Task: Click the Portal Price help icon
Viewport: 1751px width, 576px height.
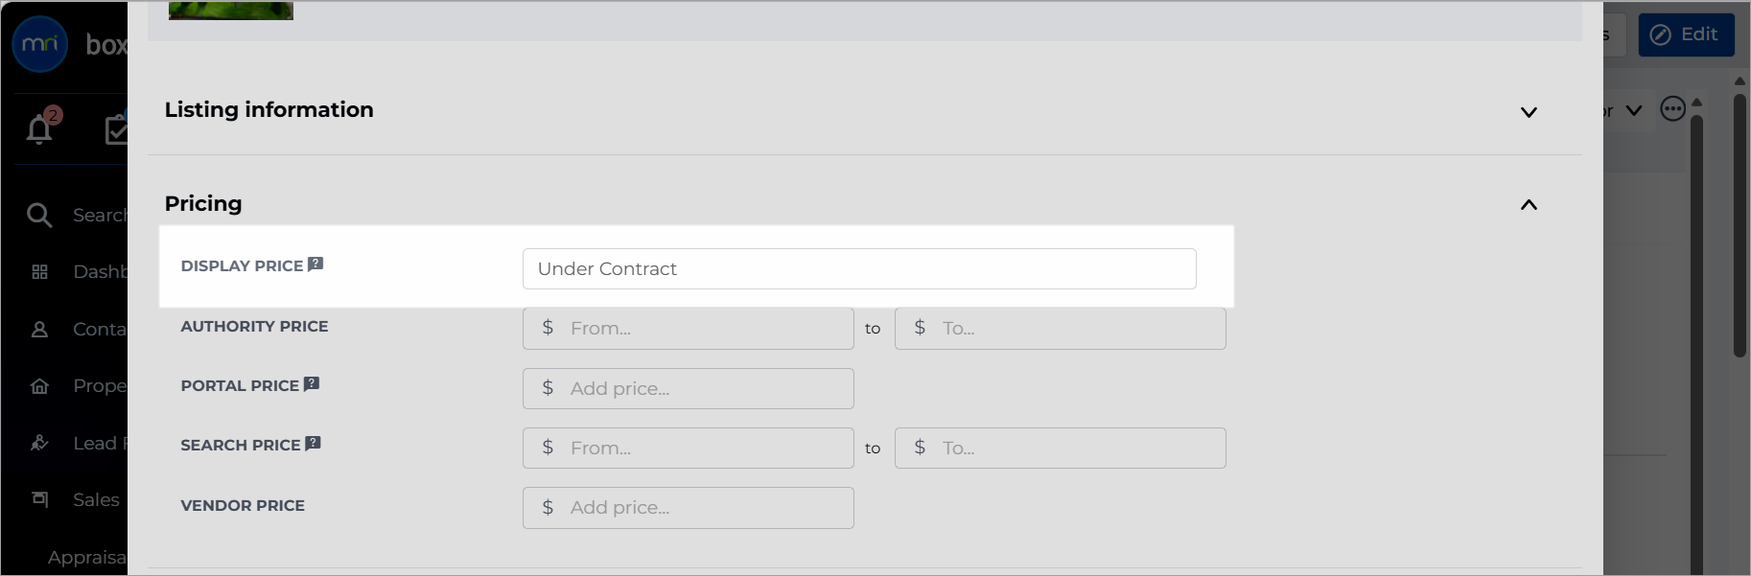Action: click(312, 384)
